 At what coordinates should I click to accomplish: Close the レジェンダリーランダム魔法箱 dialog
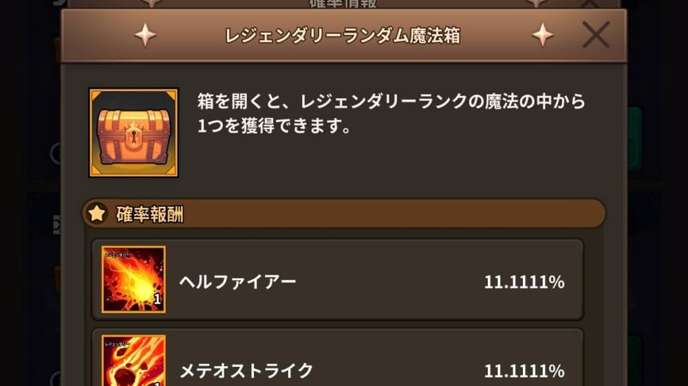[x=596, y=34]
